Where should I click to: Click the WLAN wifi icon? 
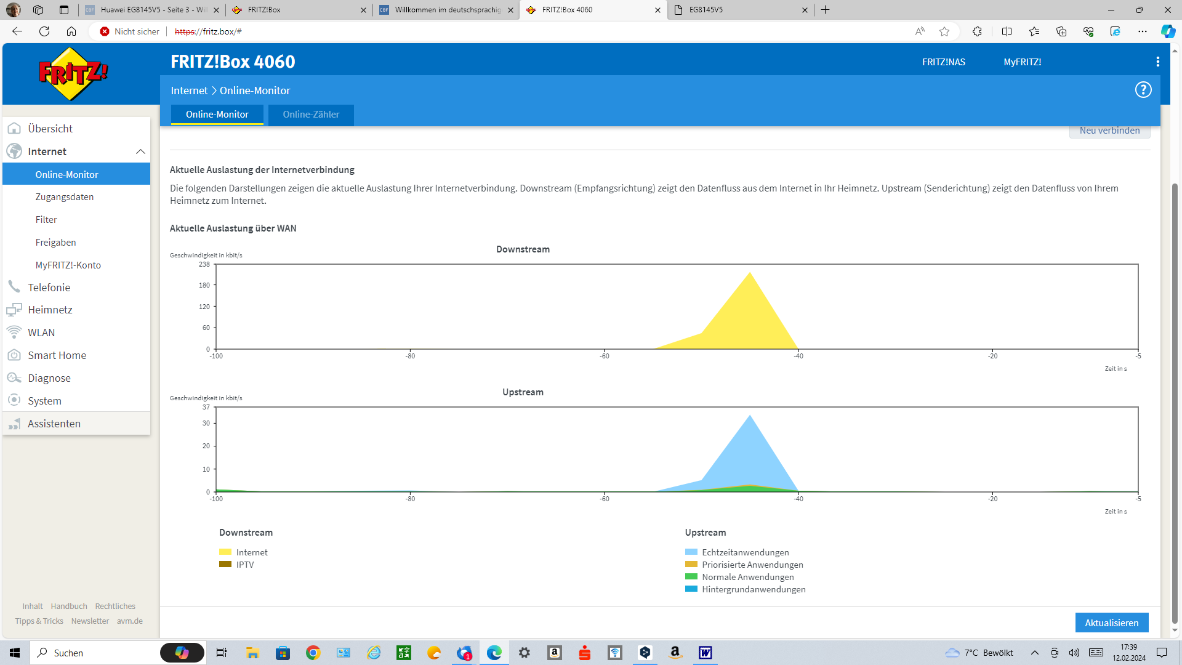tap(14, 332)
